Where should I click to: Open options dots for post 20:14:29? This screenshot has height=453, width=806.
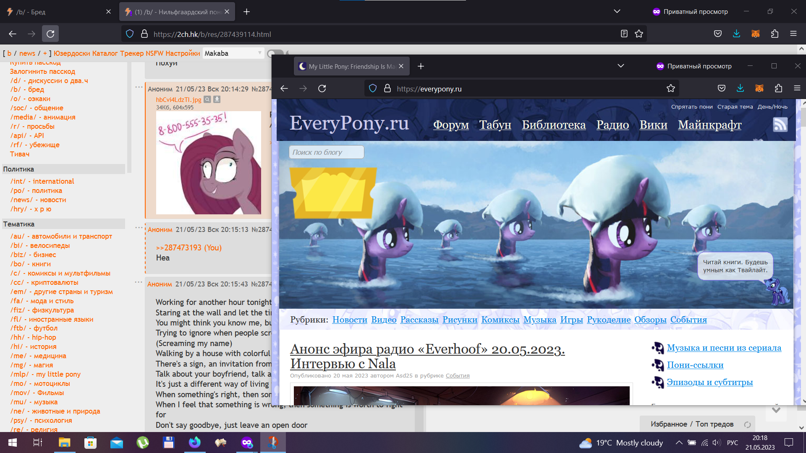pos(139,87)
